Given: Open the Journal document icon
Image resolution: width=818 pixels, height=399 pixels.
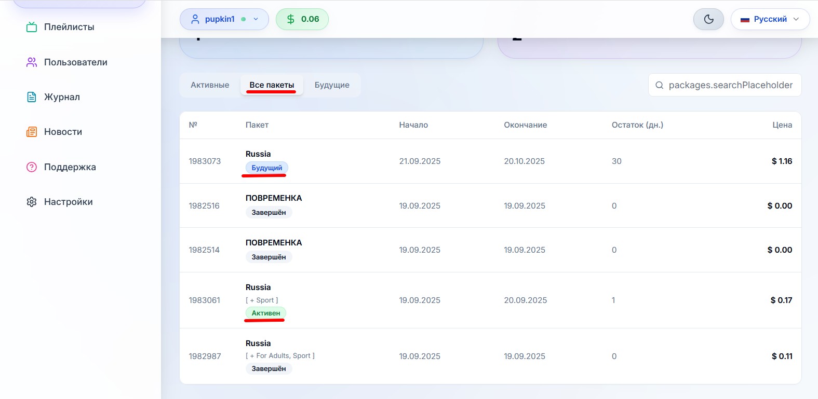Looking at the screenshot, I should [32, 97].
